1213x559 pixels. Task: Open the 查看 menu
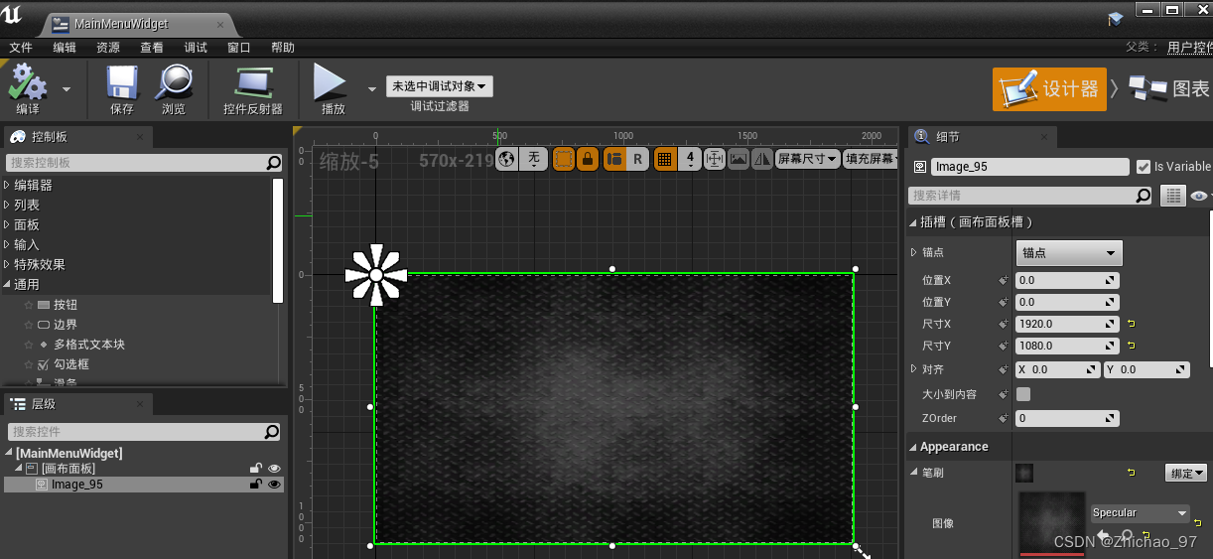tap(152, 48)
